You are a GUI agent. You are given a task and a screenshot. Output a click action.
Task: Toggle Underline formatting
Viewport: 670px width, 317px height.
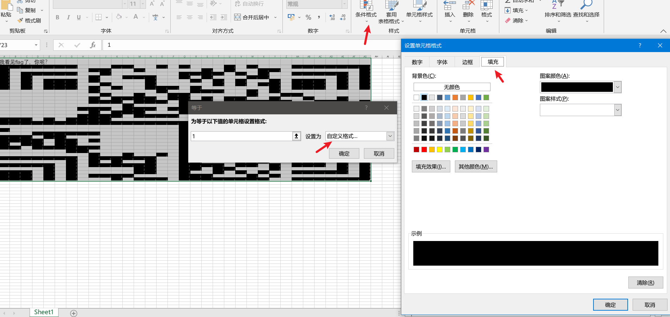(79, 17)
